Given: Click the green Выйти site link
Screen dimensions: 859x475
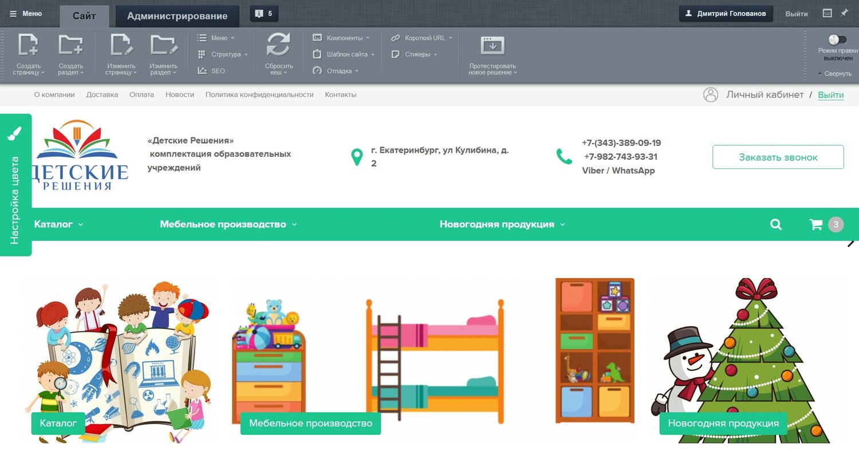Looking at the screenshot, I should point(831,95).
